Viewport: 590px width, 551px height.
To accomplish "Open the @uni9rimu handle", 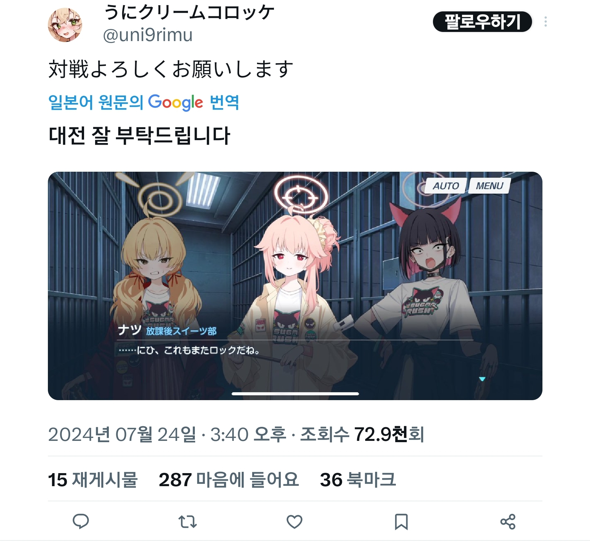I will tap(148, 35).
